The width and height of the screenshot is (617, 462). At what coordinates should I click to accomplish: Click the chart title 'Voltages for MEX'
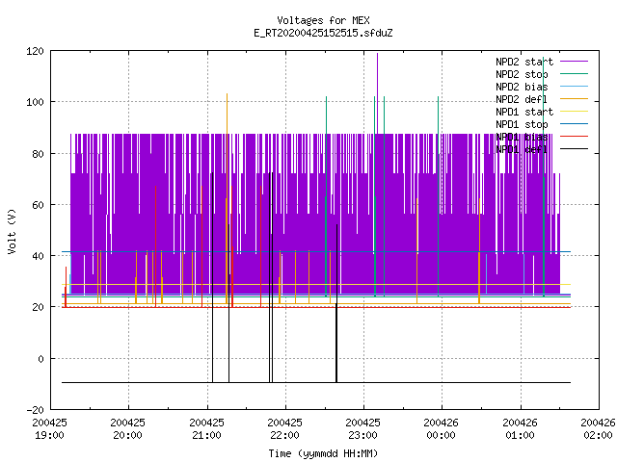click(323, 20)
